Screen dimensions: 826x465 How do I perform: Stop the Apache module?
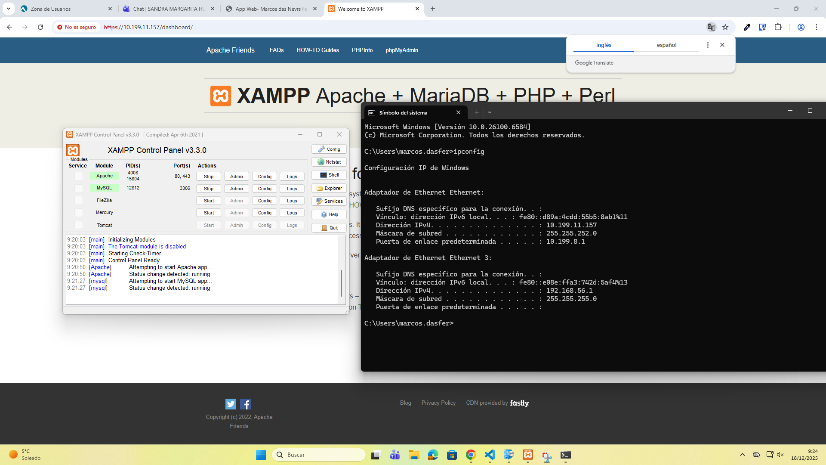pyautogui.click(x=209, y=177)
